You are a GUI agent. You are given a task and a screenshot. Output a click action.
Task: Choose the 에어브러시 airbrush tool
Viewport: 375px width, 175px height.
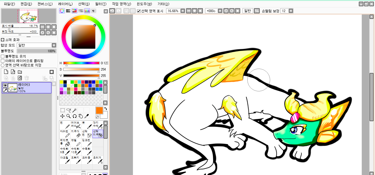76,125
